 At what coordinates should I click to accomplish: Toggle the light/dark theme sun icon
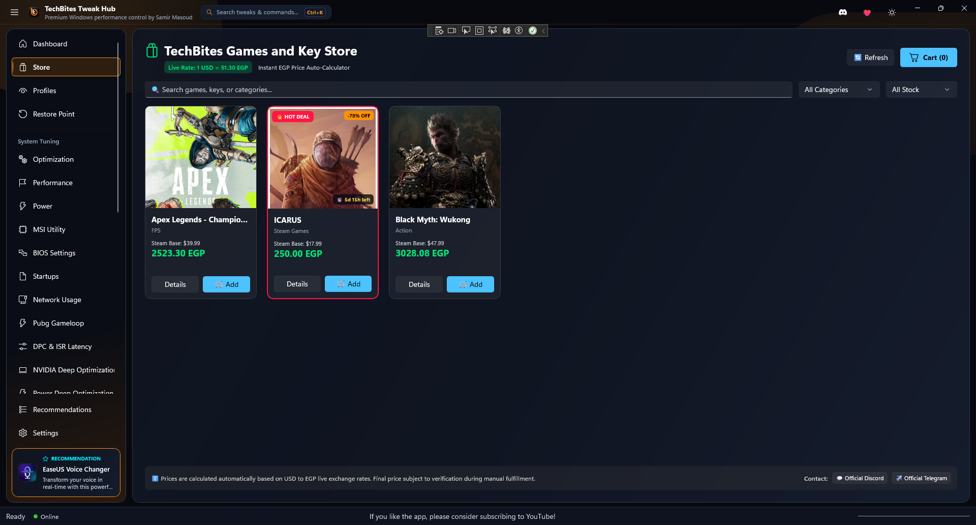click(x=892, y=12)
